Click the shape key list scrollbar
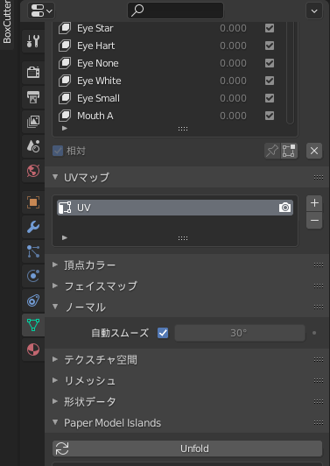Screen dimensions: 330x466 point(291,73)
